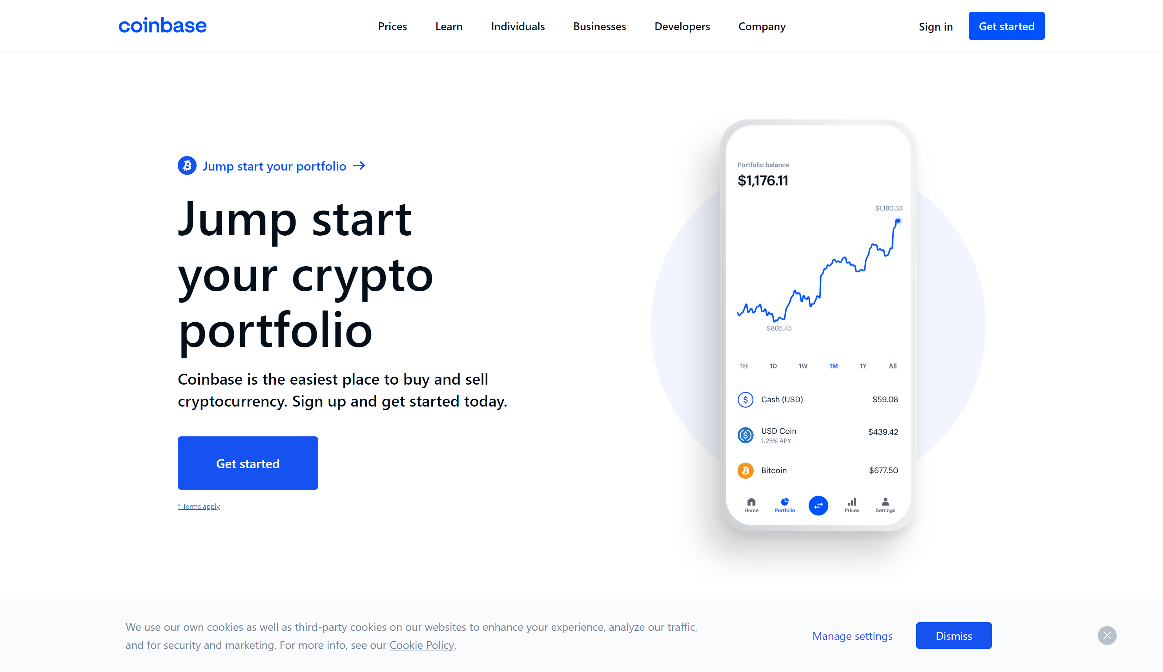The width and height of the screenshot is (1163, 672).
Task: Expand the Learn navigation menu
Action: pos(448,25)
